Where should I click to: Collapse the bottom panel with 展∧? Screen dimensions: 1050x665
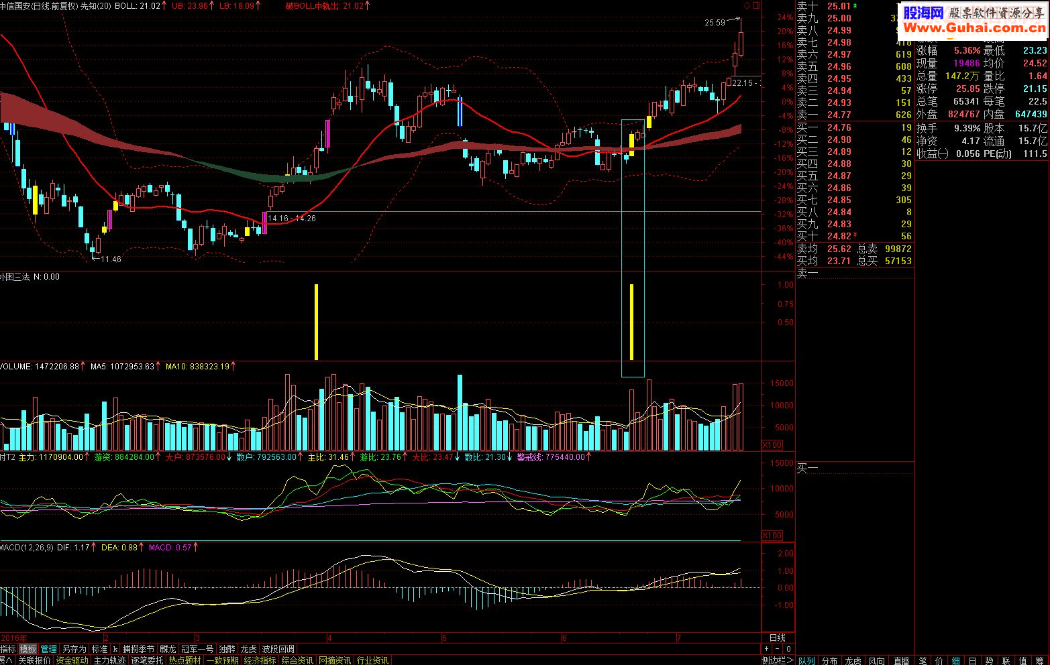point(7,660)
